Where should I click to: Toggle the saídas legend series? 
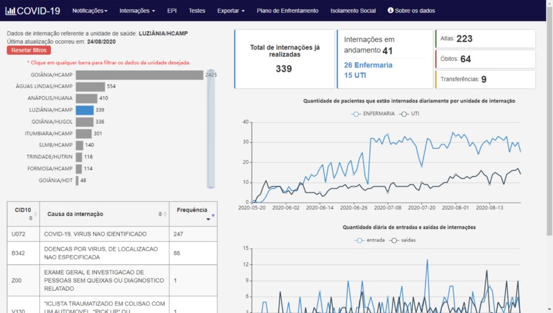coord(402,240)
